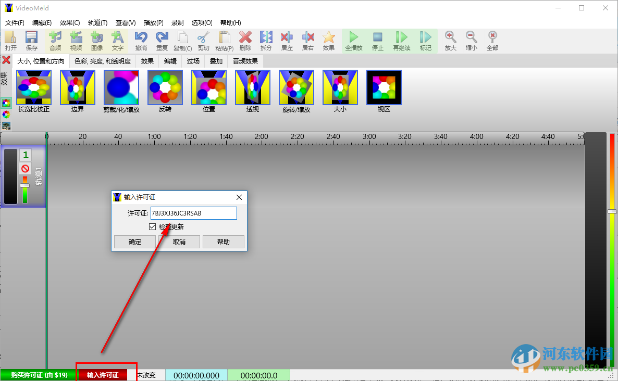The image size is (618, 381).
Task: Add text with the 文字 icon
Action: click(117, 41)
